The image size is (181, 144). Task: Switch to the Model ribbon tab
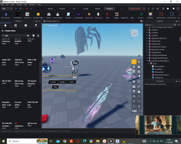[98, 9]
